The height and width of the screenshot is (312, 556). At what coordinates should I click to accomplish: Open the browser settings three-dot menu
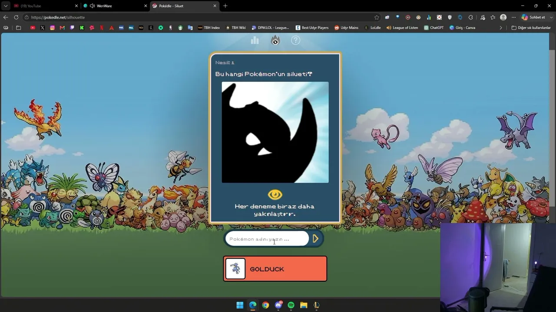click(513, 17)
